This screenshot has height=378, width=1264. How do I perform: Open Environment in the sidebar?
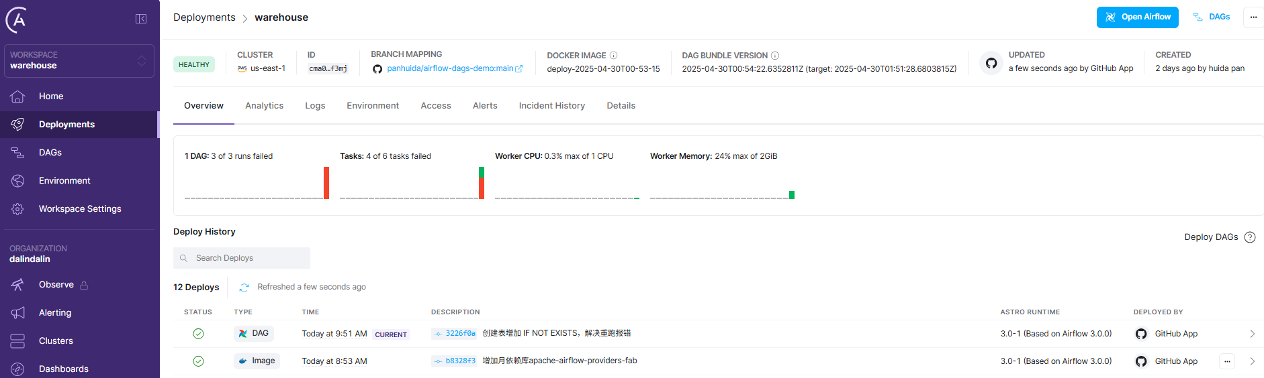click(x=64, y=181)
